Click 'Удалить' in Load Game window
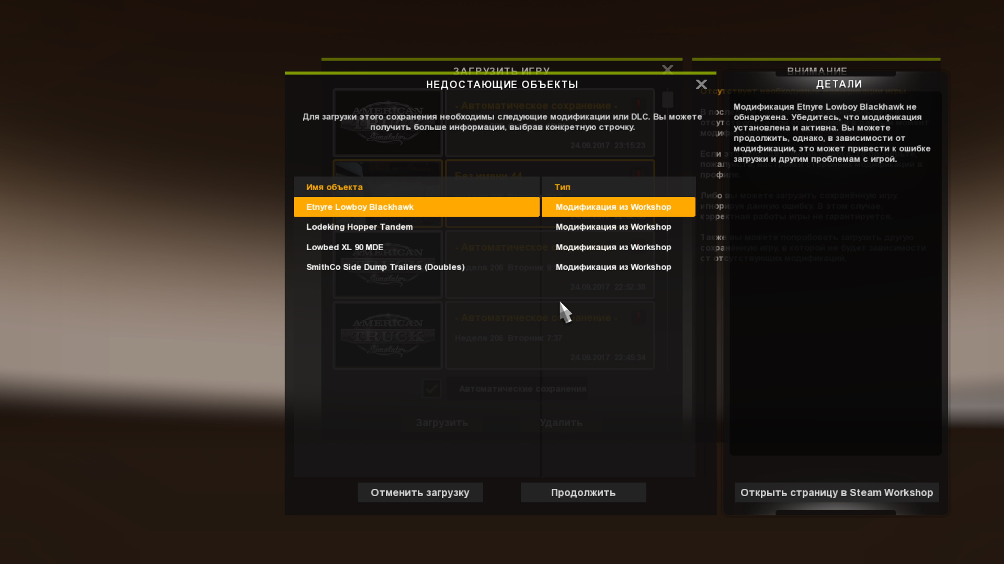 coord(561,422)
